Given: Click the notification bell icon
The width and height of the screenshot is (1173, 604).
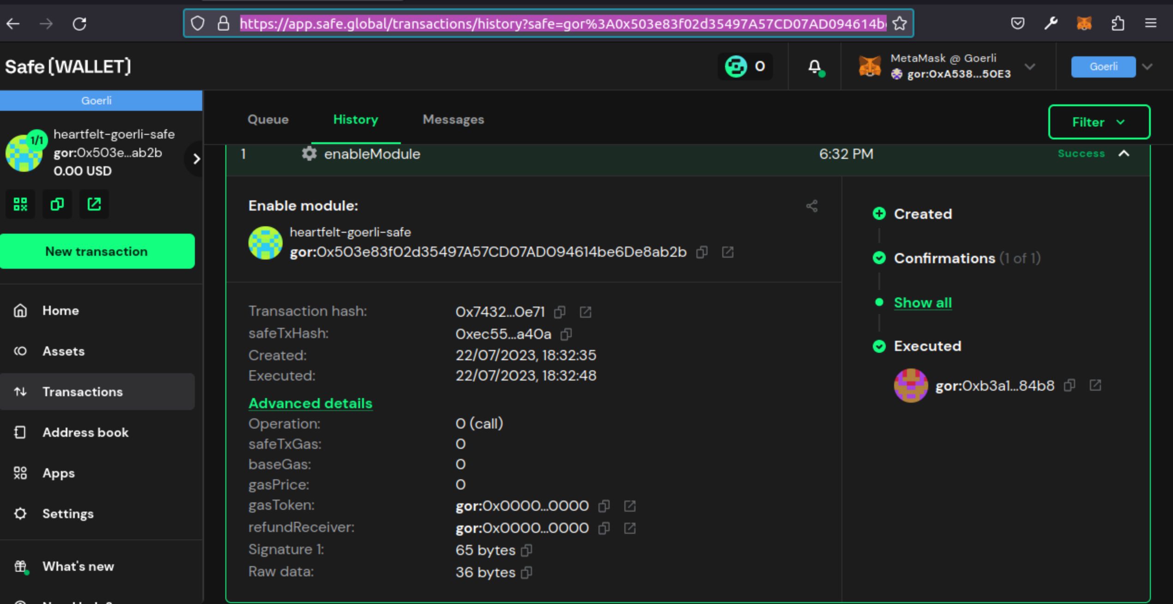Looking at the screenshot, I should (814, 66).
